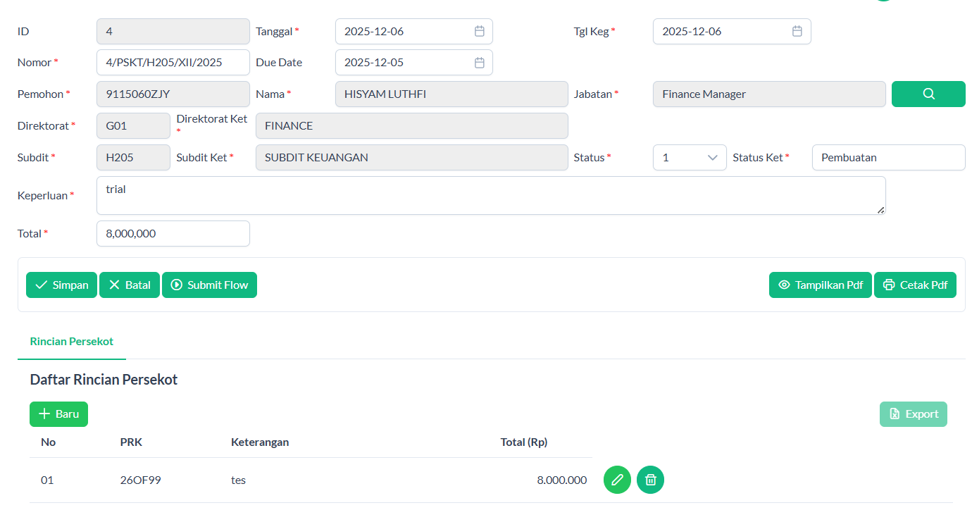Switch to the Rincian Persekot tab
The width and height of the screenshot is (972, 522).
[72, 342]
